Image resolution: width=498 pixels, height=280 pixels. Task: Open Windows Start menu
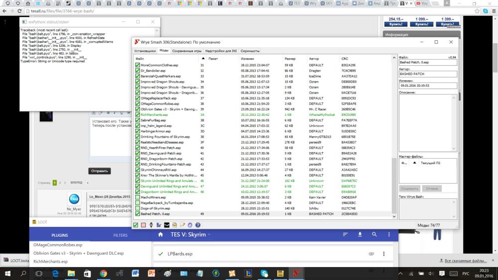(x=7, y=274)
